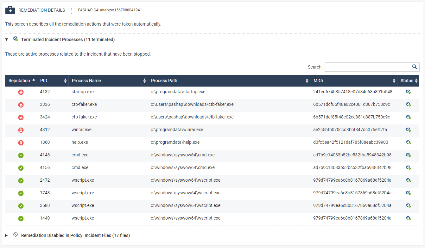Click wscript.exe process name for PID 2472
This screenshot has height=248, width=425.
(x=83, y=180)
